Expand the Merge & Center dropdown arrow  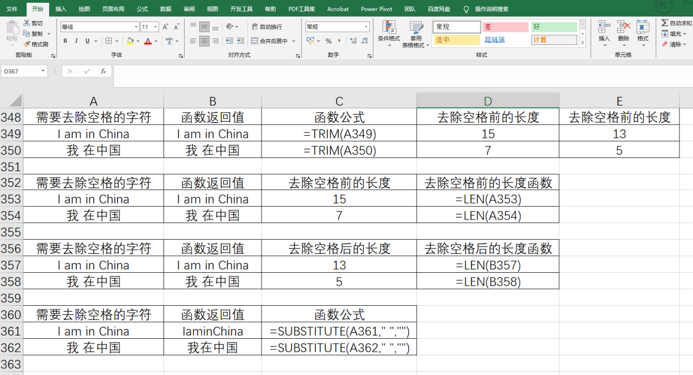[294, 41]
